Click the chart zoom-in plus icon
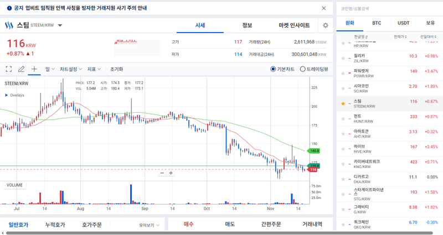 click(x=171, y=173)
